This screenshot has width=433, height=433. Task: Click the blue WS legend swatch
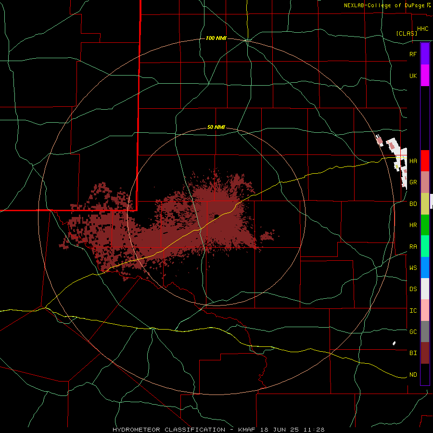(425, 267)
